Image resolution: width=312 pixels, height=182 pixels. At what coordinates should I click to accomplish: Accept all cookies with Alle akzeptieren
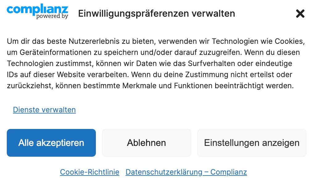[x=51, y=143]
